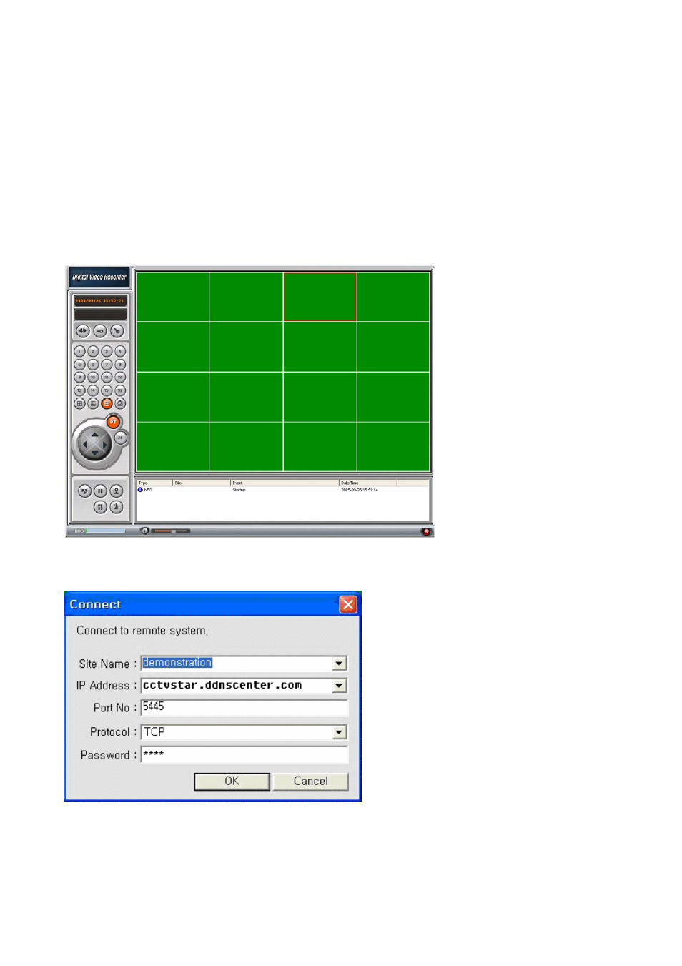The height and width of the screenshot is (966, 682).
Task: Pan camera down with PTZ arrow
Action: coord(94,453)
